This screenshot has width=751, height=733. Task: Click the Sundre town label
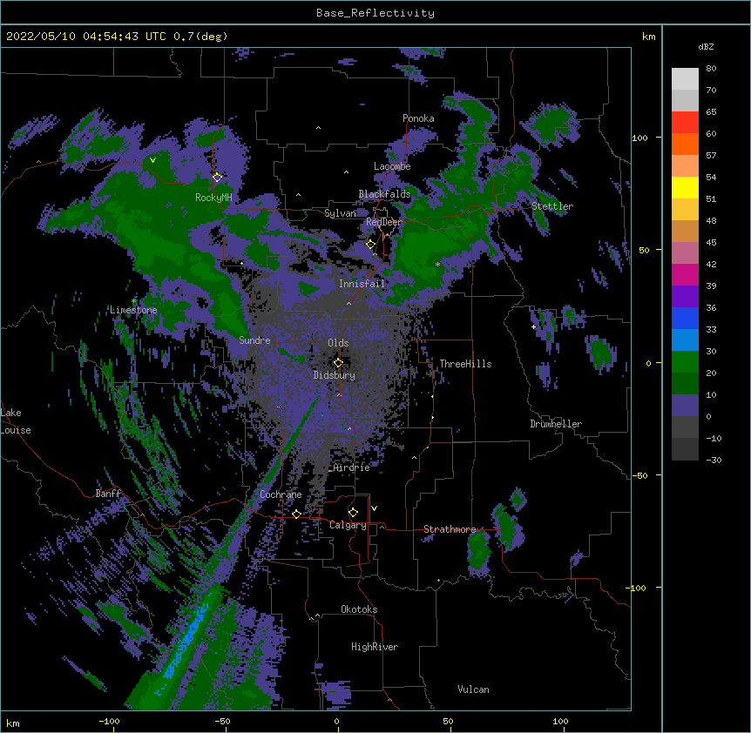click(254, 340)
